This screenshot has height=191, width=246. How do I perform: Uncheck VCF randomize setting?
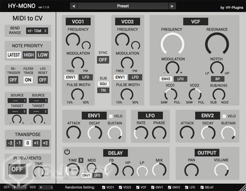pos(138,187)
